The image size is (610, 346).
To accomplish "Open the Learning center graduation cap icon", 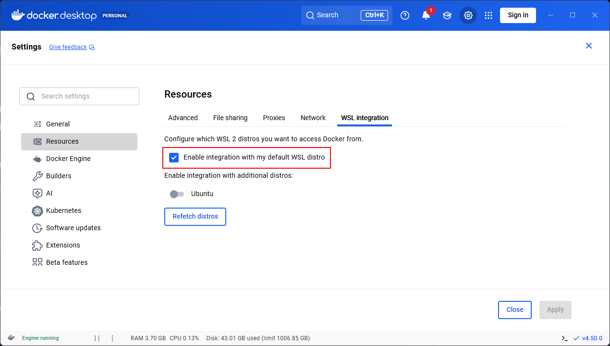I will coord(447,15).
